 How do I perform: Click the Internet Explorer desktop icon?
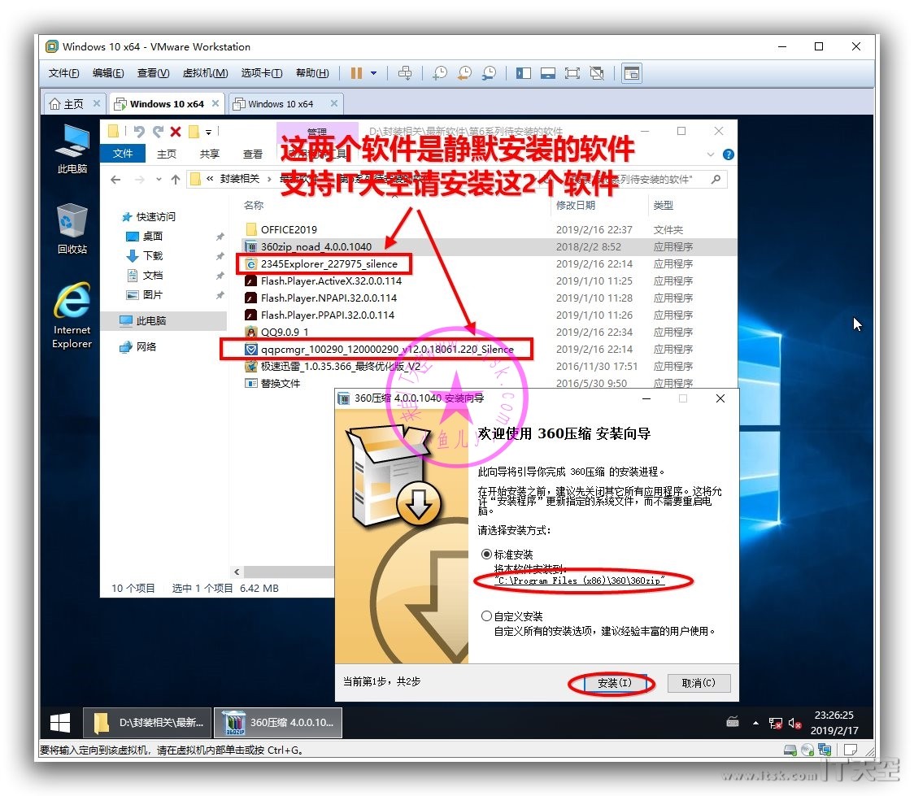72,315
